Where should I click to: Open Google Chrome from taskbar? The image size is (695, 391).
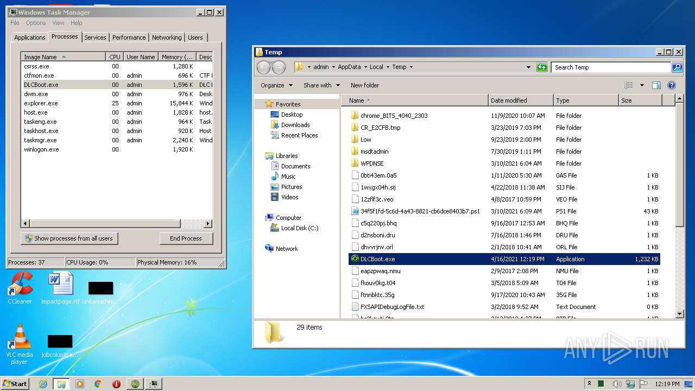(x=98, y=384)
